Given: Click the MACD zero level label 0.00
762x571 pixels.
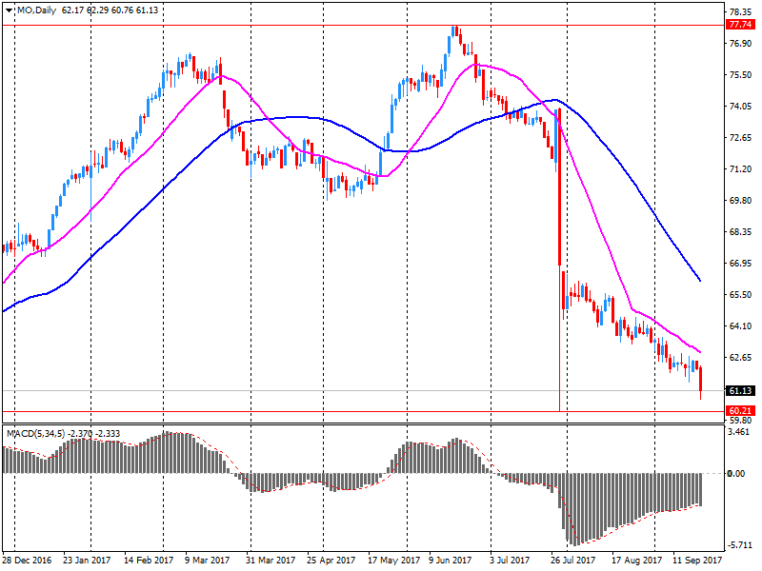Looking at the screenshot, I should pos(735,473).
